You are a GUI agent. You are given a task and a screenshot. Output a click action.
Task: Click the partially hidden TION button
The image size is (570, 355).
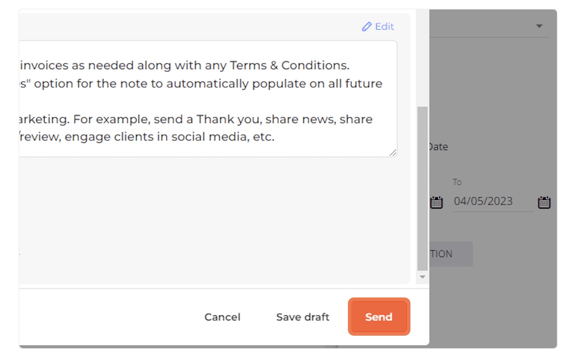click(450, 254)
